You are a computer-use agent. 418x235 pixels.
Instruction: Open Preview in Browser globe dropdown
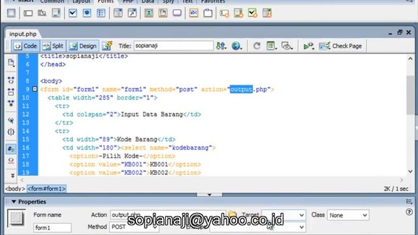click(x=236, y=46)
